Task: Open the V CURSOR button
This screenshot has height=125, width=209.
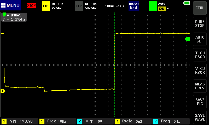Action: tap(200, 70)
